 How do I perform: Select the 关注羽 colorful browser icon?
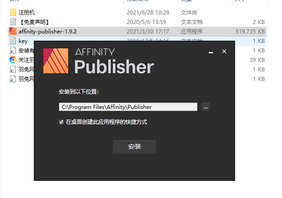pos(13,60)
